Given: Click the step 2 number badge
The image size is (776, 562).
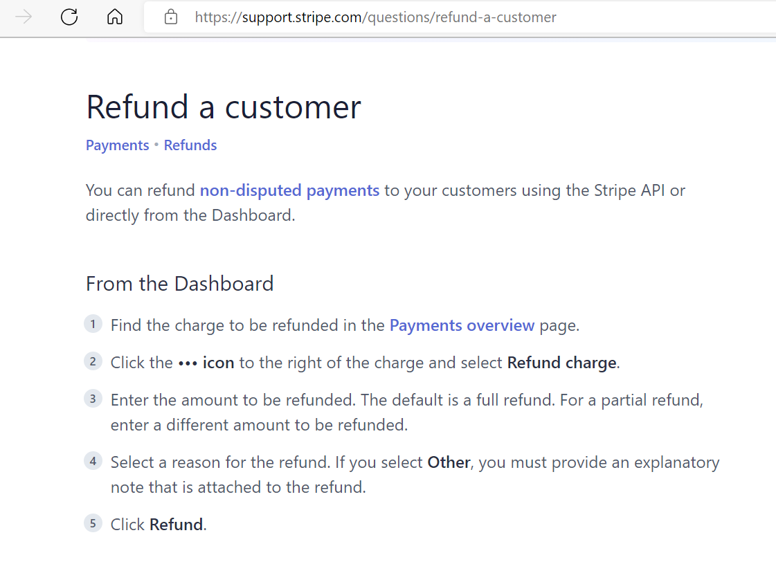Looking at the screenshot, I should [93, 362].
